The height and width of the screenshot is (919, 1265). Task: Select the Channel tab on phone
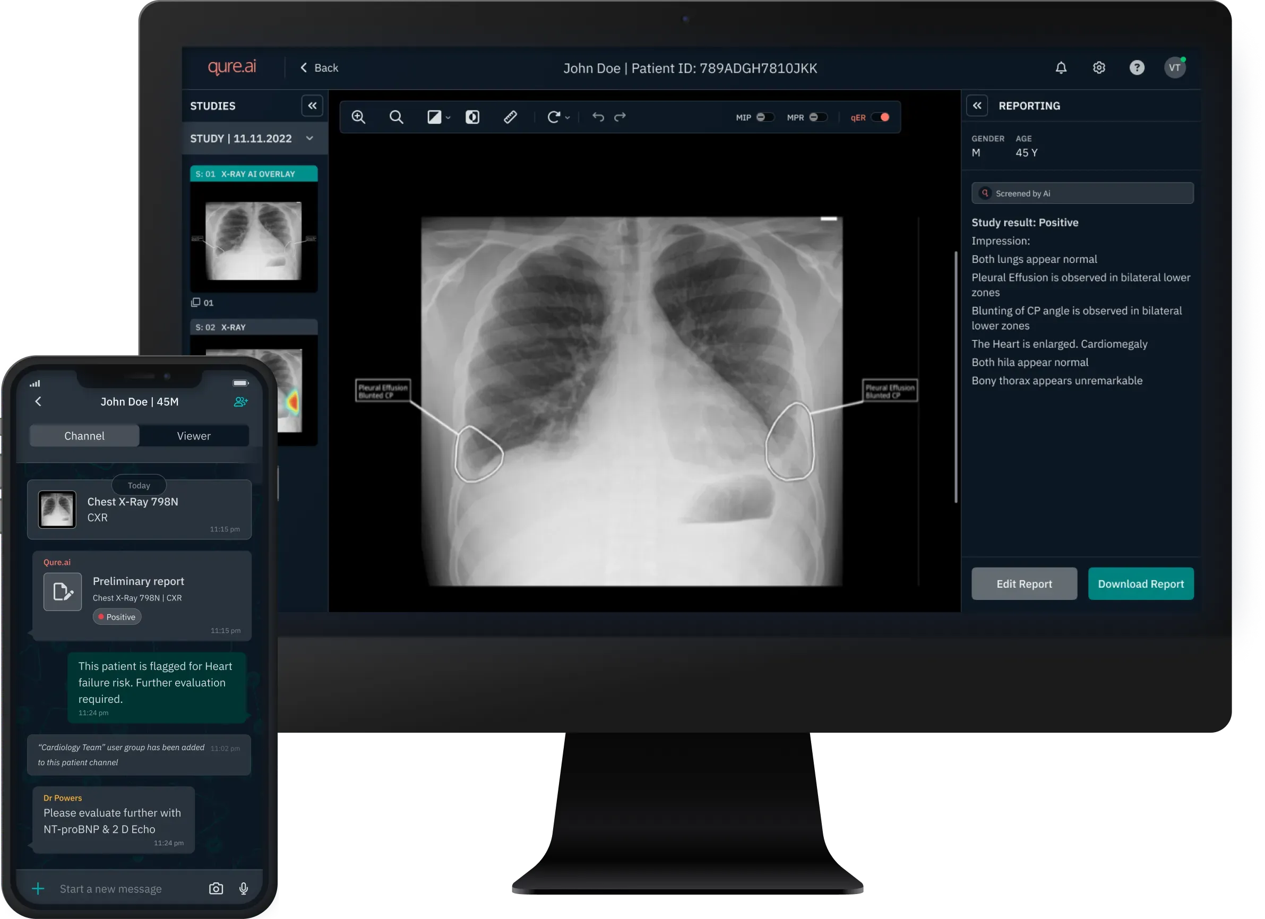(84, 436)
